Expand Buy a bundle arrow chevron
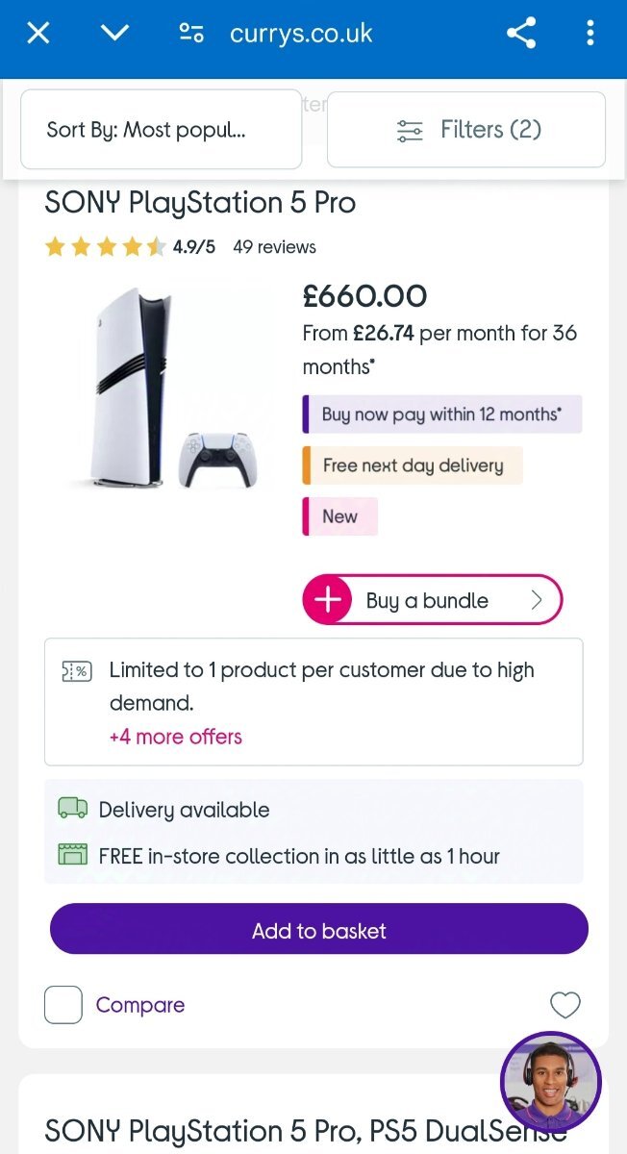 pos(537,600)
